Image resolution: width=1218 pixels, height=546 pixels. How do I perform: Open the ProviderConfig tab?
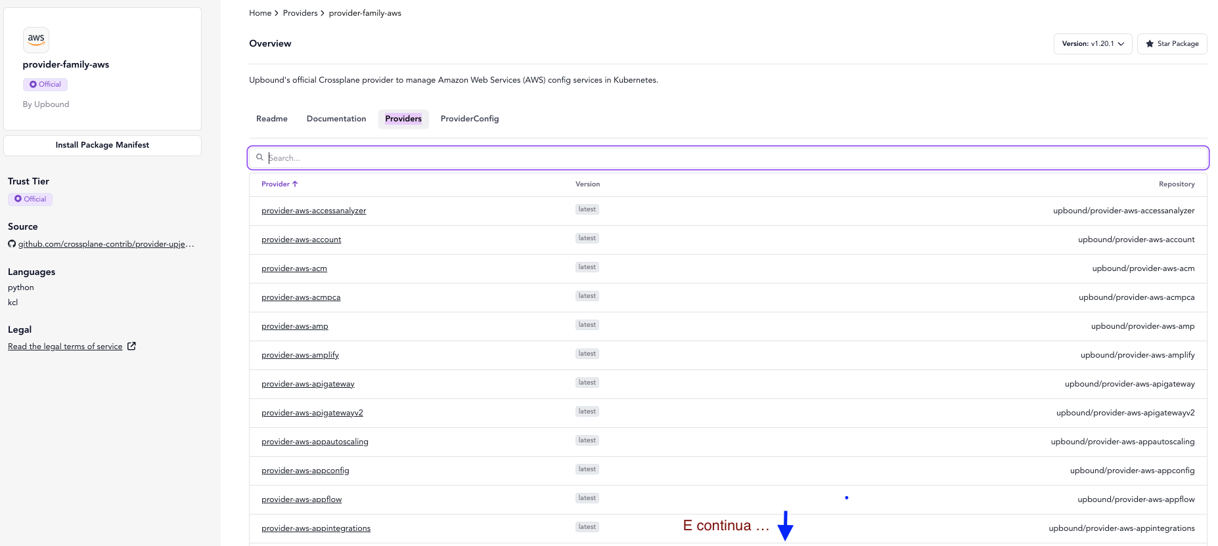point(470,119)
